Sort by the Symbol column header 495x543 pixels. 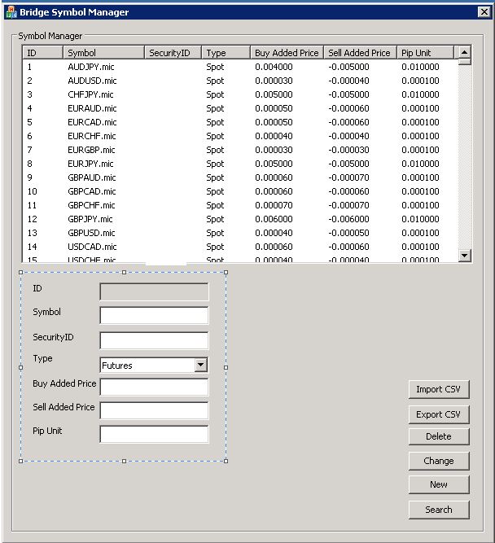click(103, 53)
